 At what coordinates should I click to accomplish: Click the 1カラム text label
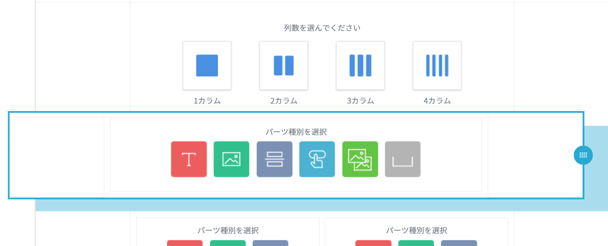coord(207,101)
